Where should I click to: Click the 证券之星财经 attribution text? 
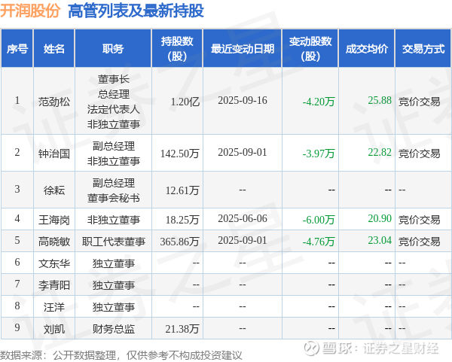401,348
